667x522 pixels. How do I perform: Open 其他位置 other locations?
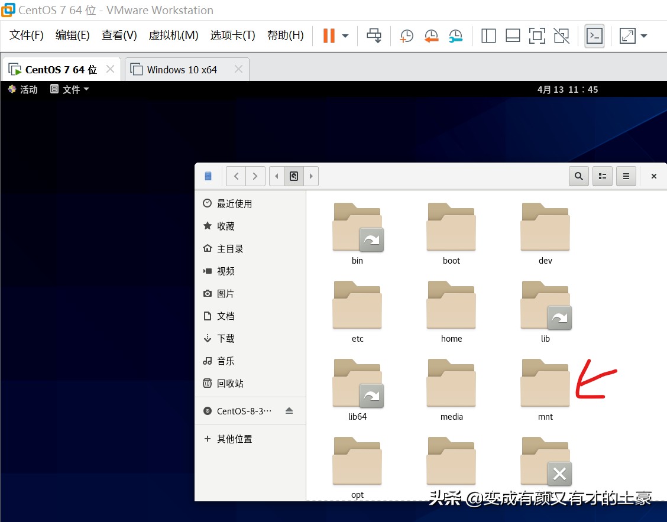pyautogui.click(x=250, y=439)
